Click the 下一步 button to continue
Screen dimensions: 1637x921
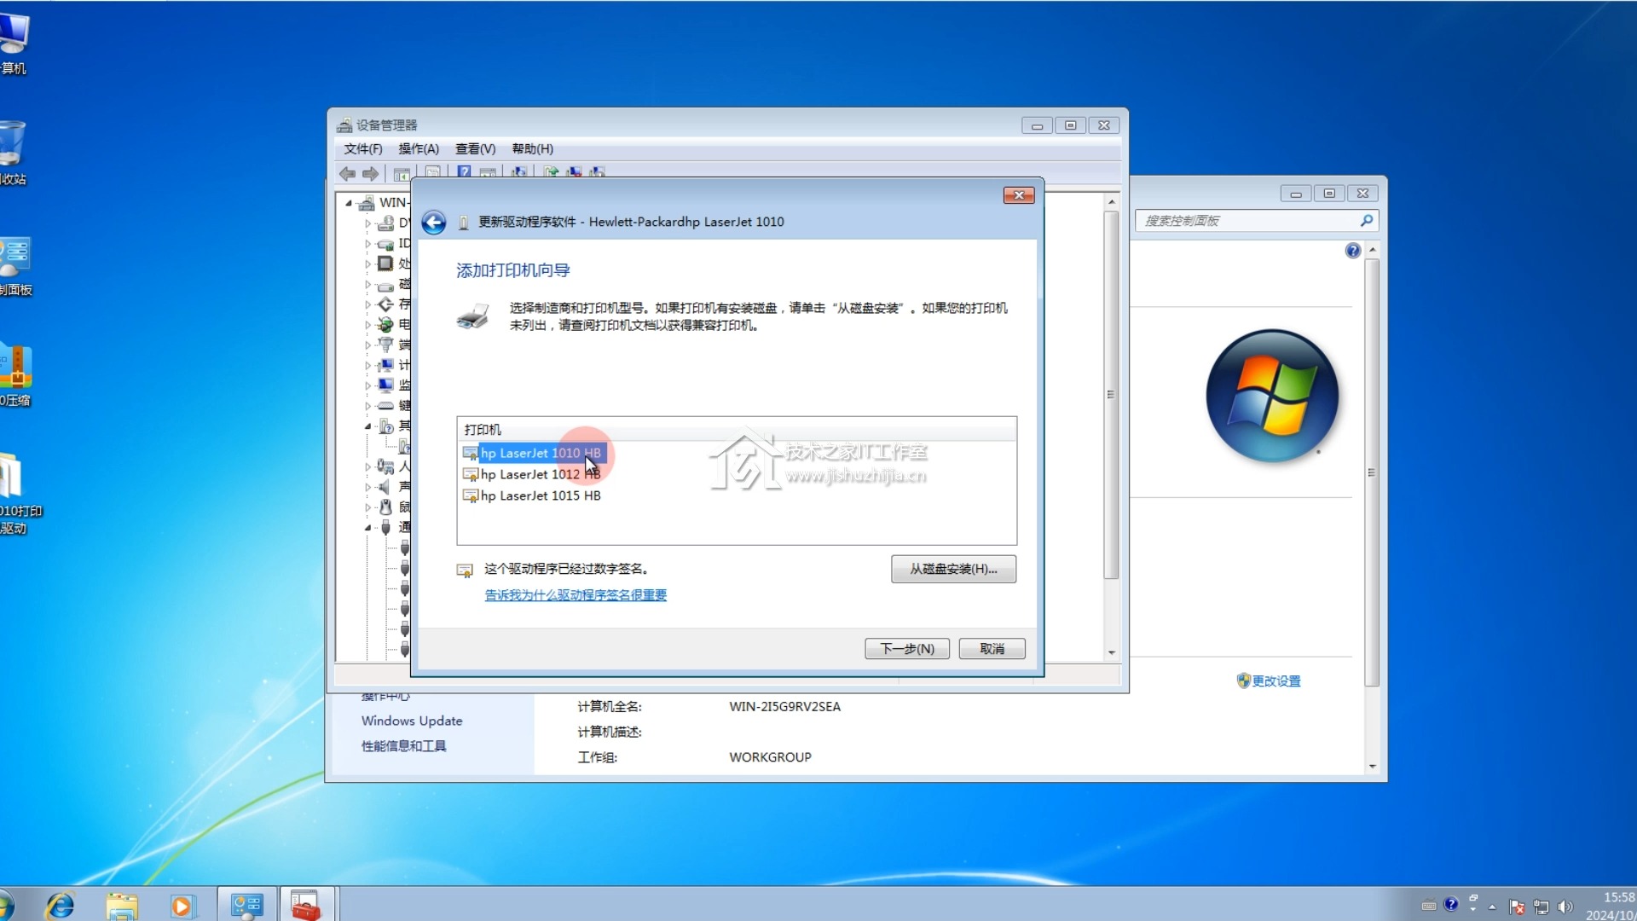coord(906,648)
